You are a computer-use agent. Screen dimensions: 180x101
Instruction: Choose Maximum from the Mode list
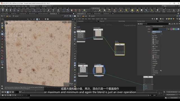click(157, 56)
